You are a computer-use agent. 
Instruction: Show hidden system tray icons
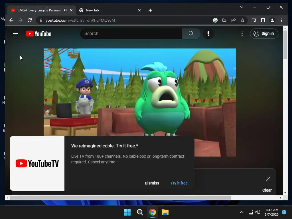click(x=242, y=212)
